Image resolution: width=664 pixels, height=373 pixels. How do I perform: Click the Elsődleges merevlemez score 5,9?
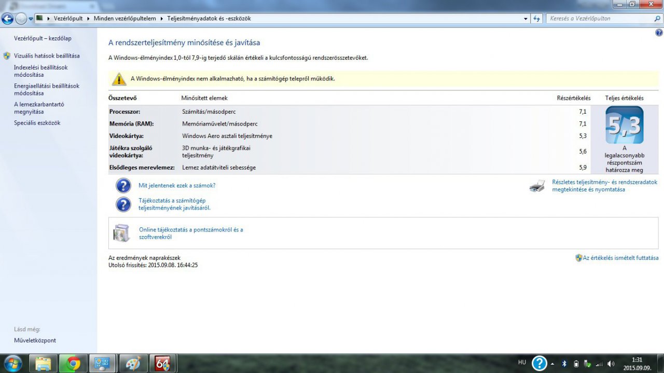[583, 168]
